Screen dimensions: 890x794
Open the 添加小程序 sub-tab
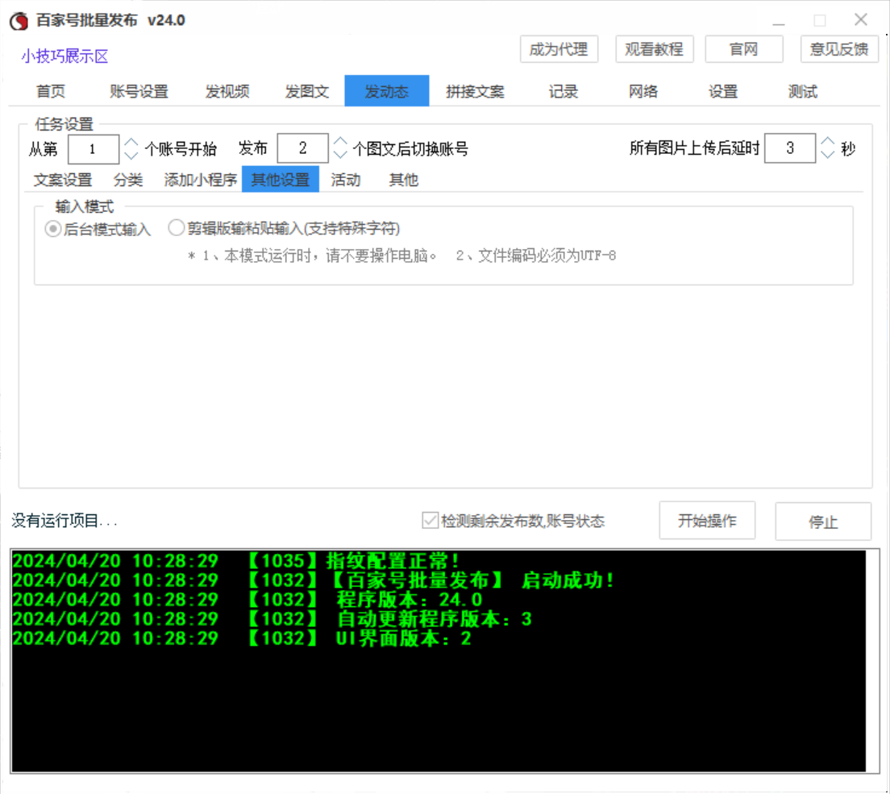pos(200,180)
